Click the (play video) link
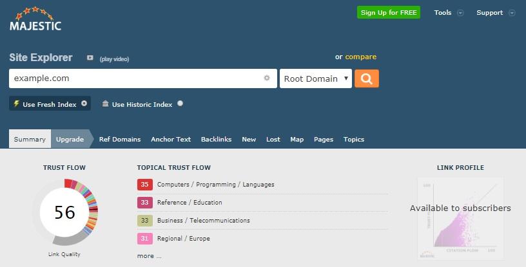 click(114, 59)
